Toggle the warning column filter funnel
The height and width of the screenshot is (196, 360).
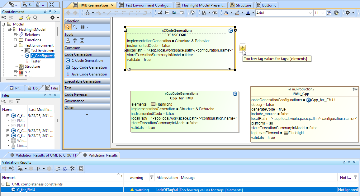click(x=152, y=178)
